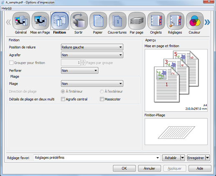This screenshot has height=176, width=216.
Task: Switch to Mise en Page icon
Action: (41, 21)
